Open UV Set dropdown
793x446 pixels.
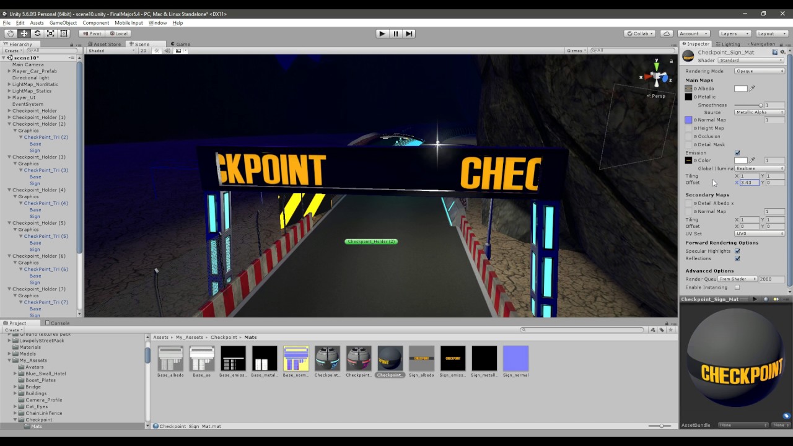[760, 234]
